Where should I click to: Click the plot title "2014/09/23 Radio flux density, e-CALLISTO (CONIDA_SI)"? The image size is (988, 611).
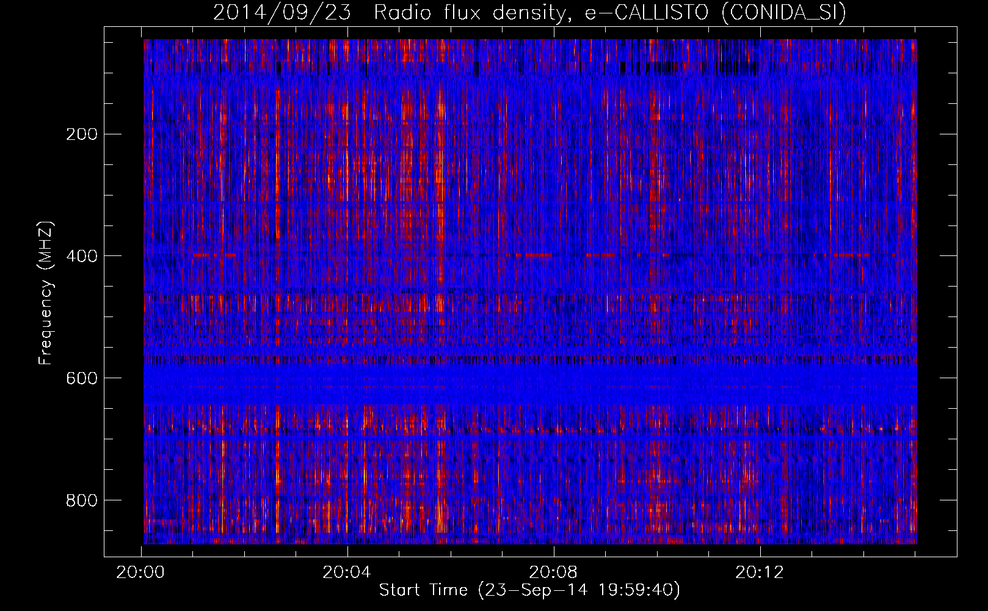[529, 13]
